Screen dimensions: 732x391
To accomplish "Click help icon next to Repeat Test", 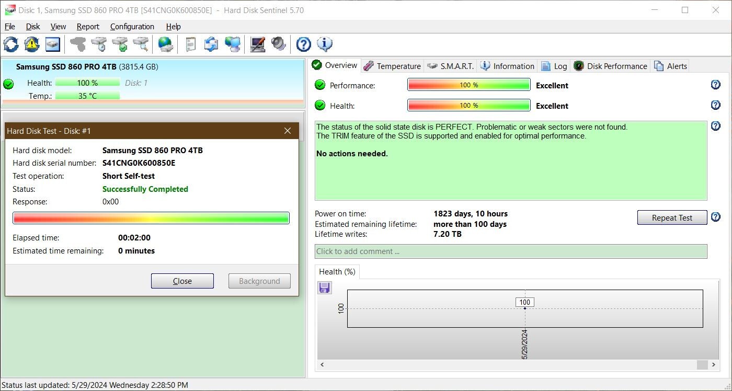I will point(716,217).
